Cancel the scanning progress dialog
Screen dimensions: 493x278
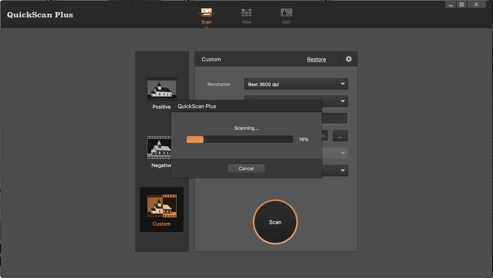click(246, 169)
